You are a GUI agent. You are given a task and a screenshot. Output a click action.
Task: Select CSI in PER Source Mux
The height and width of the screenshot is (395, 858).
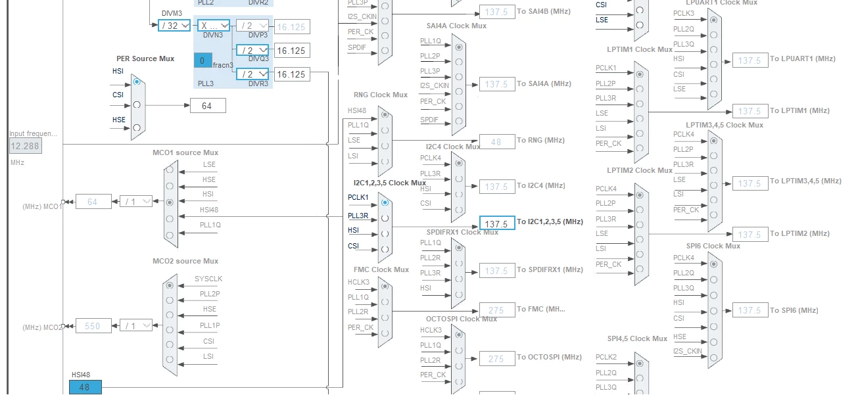point(137,105)
